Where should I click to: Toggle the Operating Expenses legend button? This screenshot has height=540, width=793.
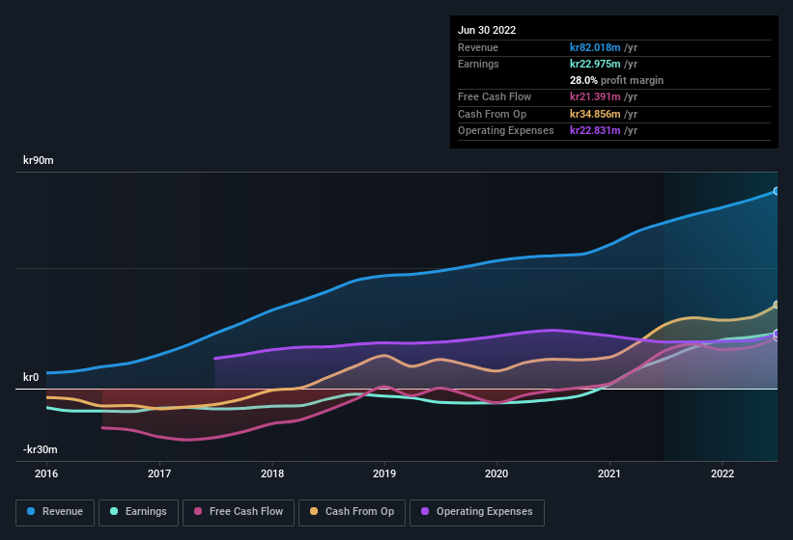pos(477,512)
